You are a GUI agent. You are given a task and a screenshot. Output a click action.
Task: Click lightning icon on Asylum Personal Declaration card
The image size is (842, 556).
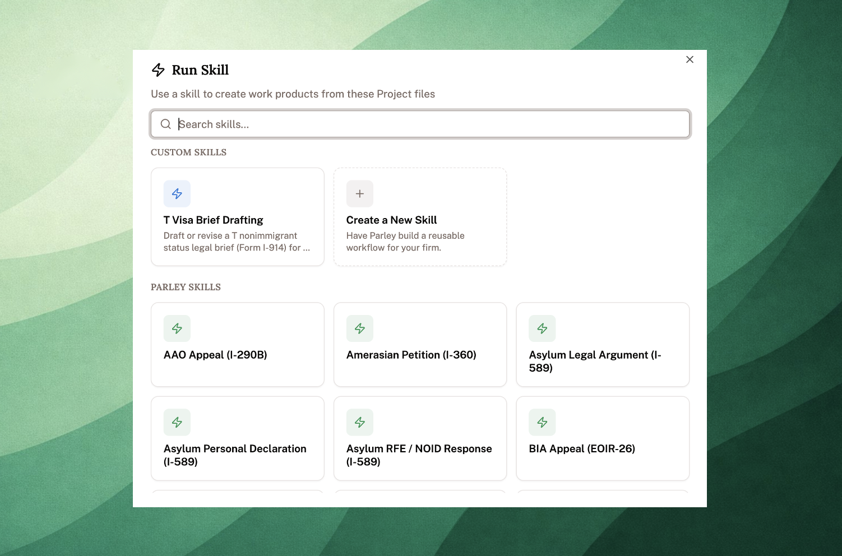[177, 422]
